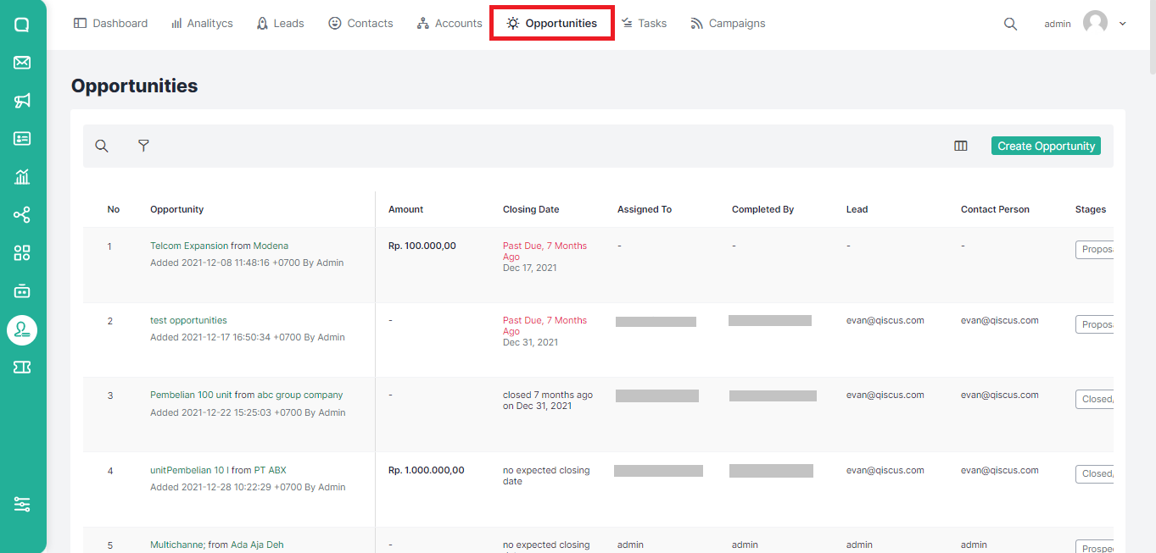
Task: Click the Rp. 1.000.000,00 amount cell
Action: click(427, 470)
